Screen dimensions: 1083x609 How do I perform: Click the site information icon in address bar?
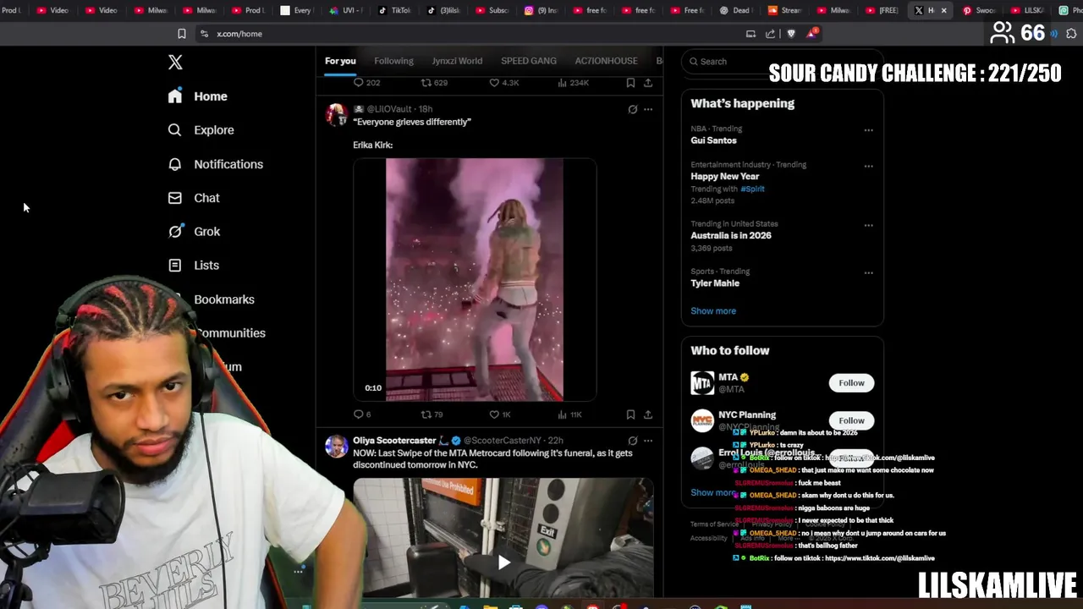click(x=204, y=34)
